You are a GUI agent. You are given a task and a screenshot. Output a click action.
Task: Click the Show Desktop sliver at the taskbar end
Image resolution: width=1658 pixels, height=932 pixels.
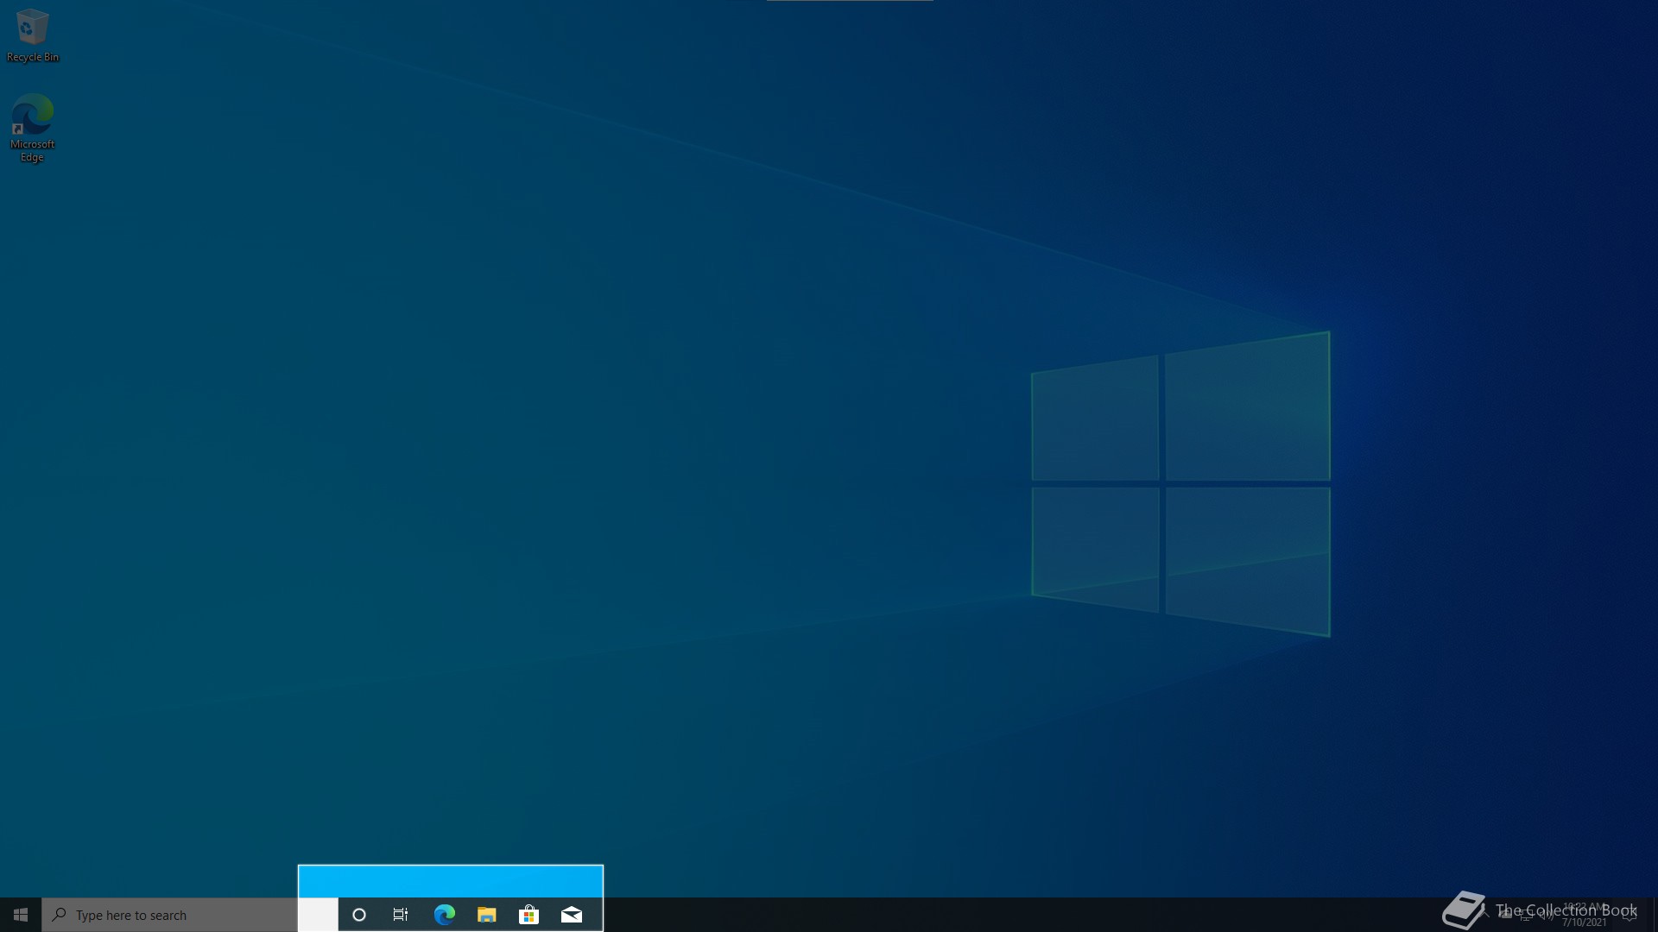pos(1655,915)
